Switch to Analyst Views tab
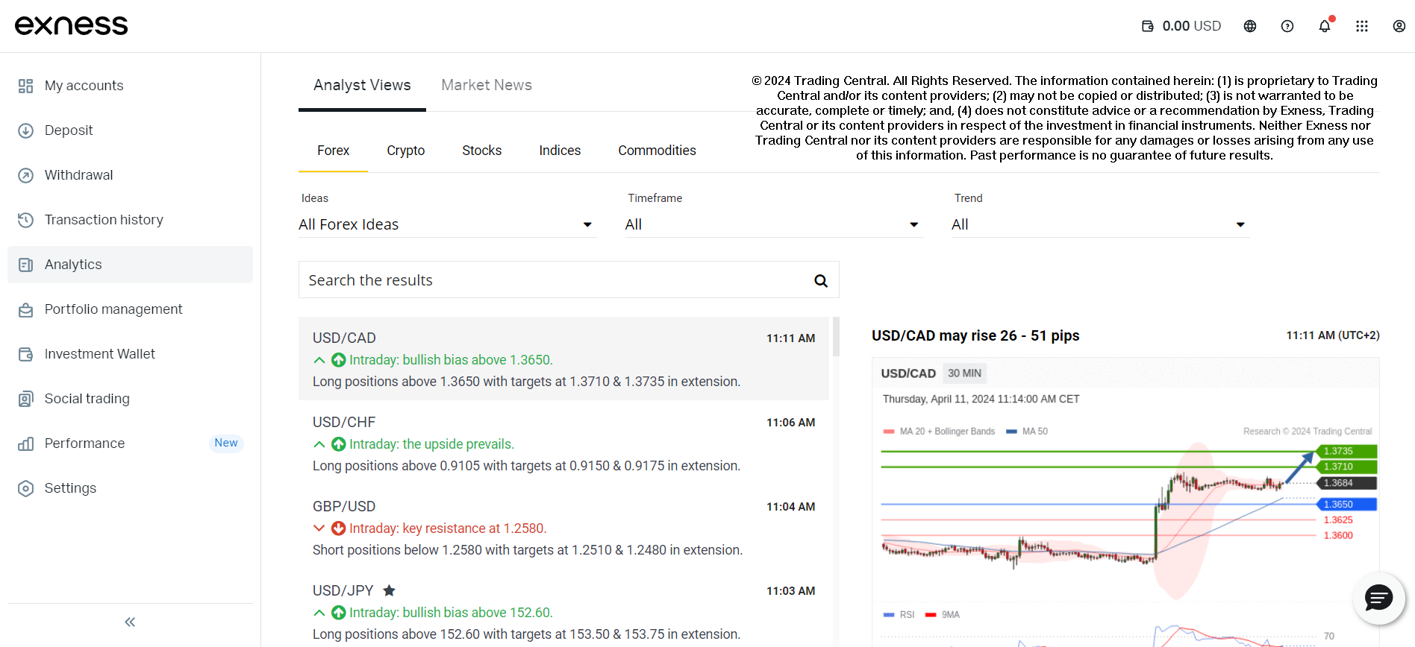 click(362, 85)
